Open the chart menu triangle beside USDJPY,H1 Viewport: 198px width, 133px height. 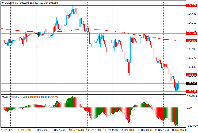coord(2,3)
